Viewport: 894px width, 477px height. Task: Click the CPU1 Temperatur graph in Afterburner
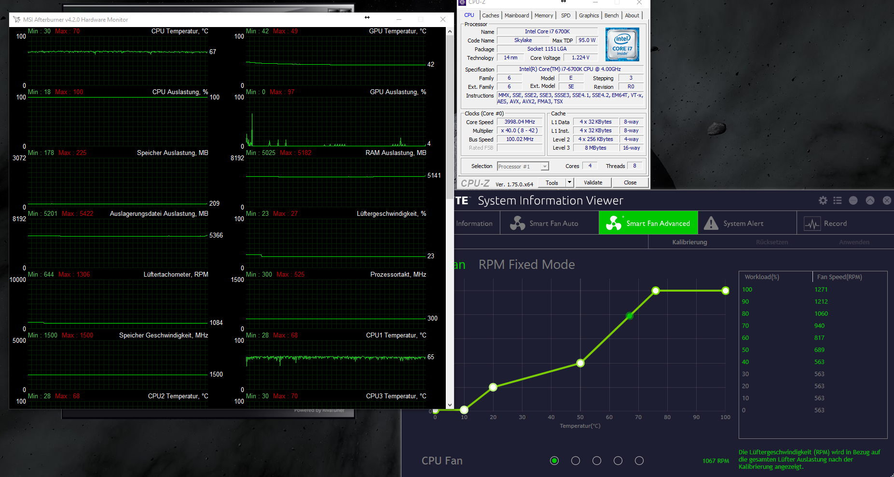coord(336,365)
